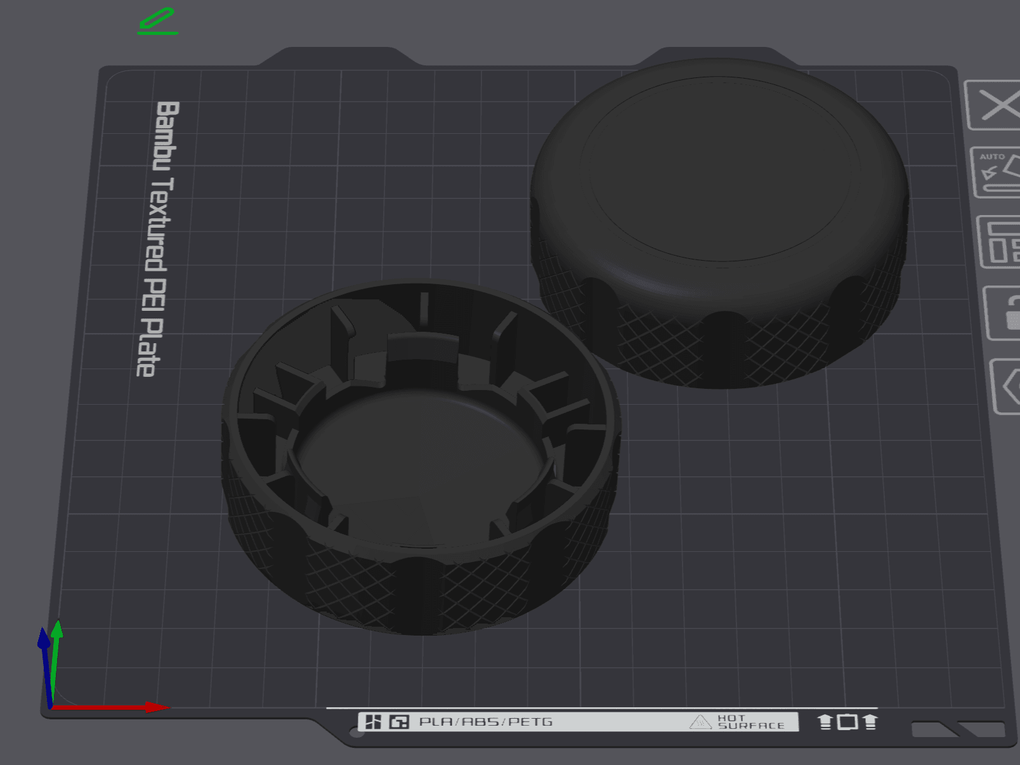Select the inverted knob with inner ribs
This screenshot has width=1020, height=765.
point(421,457)
